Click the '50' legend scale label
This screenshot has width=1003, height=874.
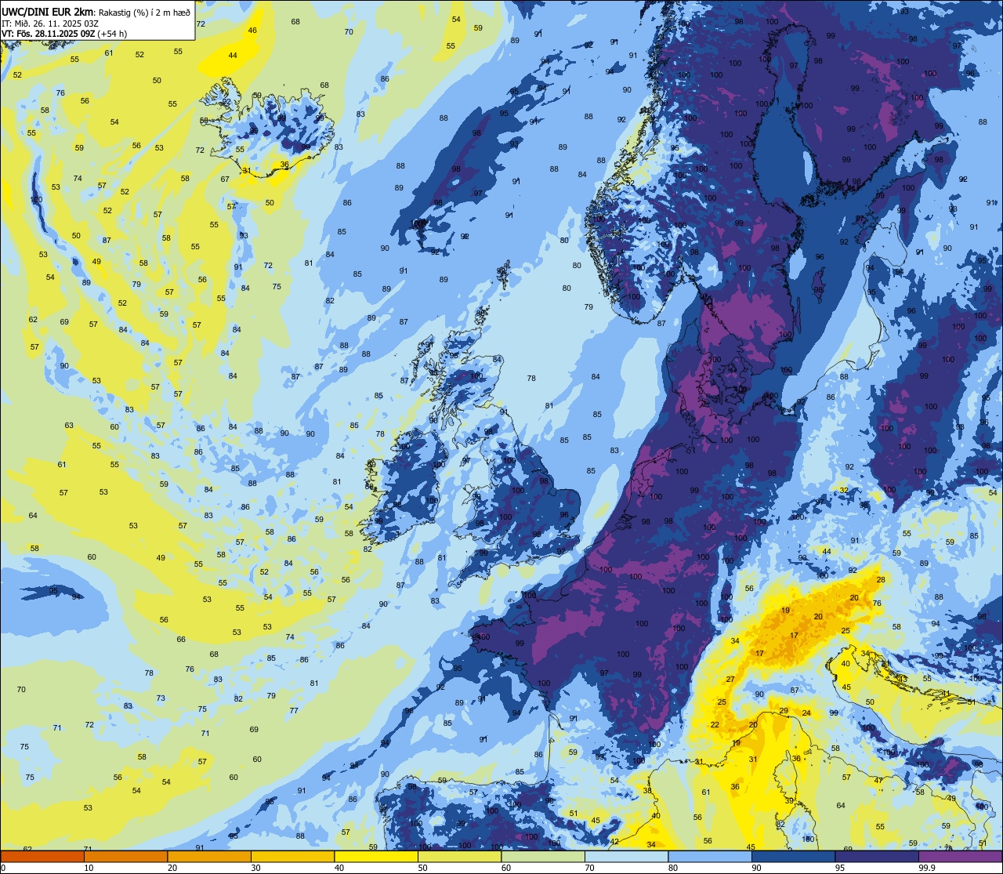(x=422, y=868)
